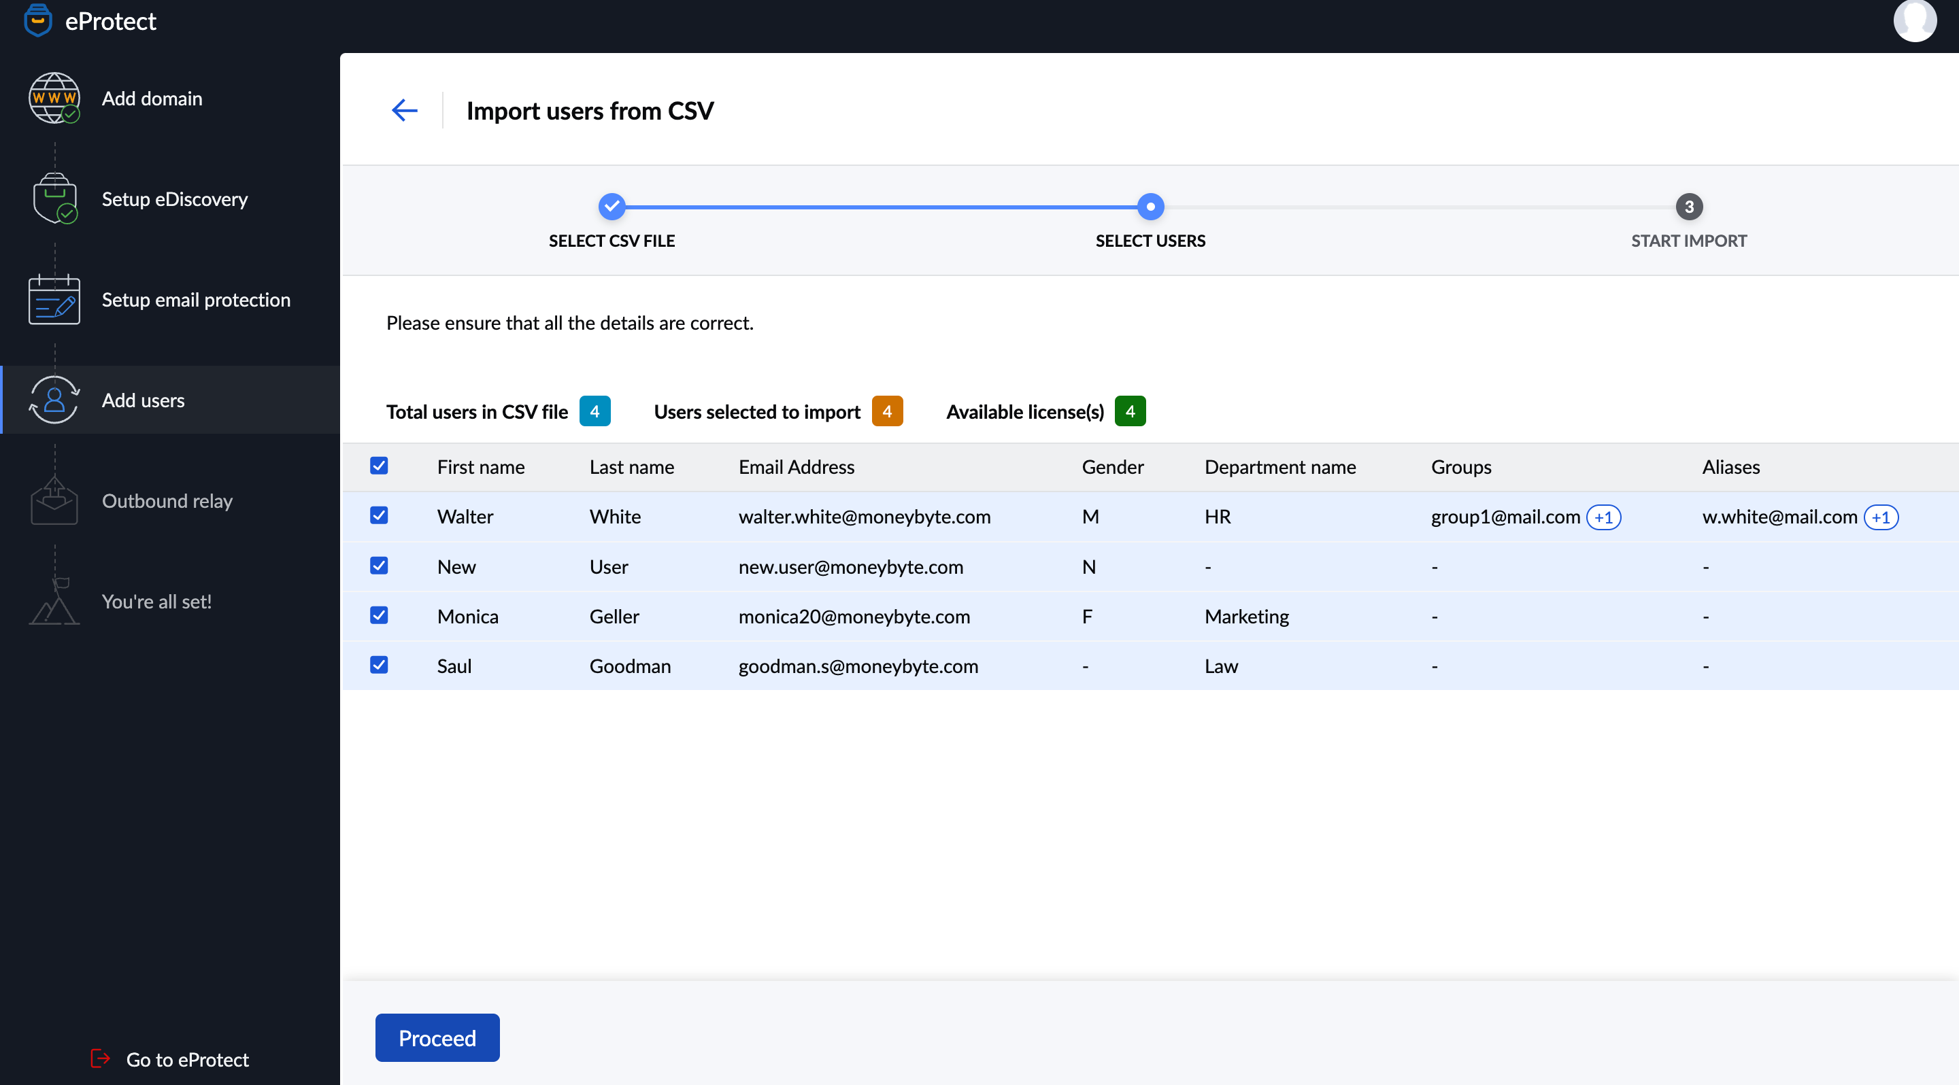This screenshot has width=1959, height=1085.
Task: Select Add users sidebar icon
Action: 54,400
